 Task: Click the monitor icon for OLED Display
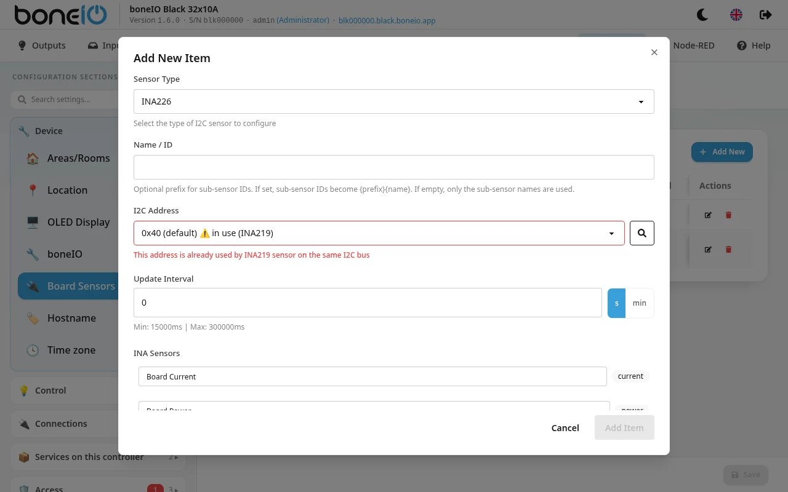tap(33, 222)
